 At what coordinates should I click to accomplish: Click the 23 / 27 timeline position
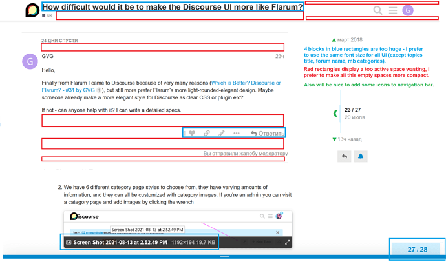coord(353,110)
